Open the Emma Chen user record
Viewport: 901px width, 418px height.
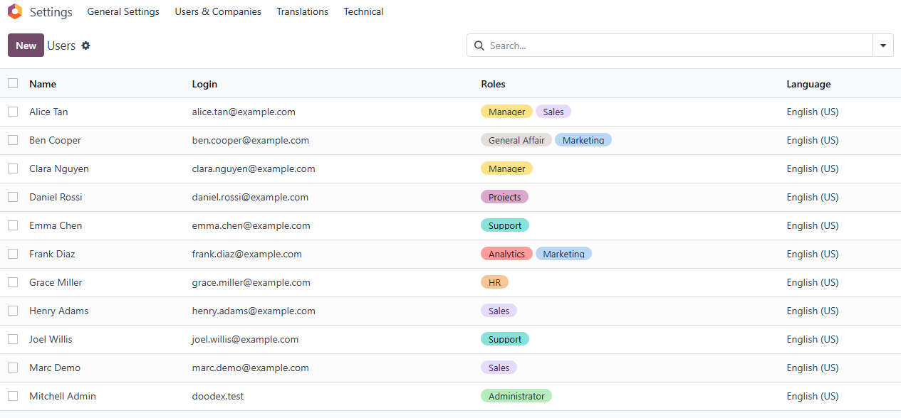(56, 225)
